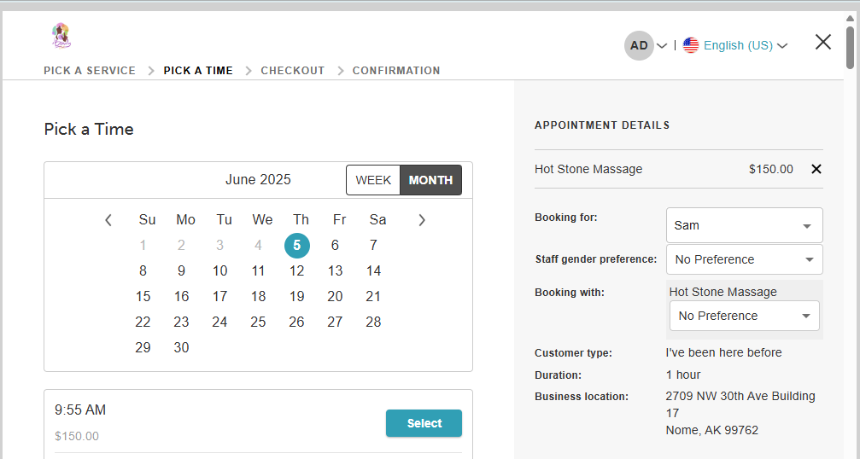Switch calendar to WEEK view
Image resolution: width=860 pixels, height=459 pixels.
click(373, 180)
